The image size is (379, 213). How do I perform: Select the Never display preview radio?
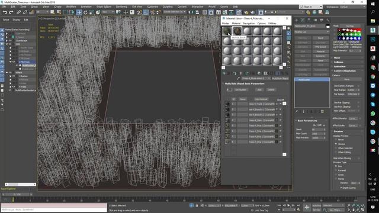(336, 140)
